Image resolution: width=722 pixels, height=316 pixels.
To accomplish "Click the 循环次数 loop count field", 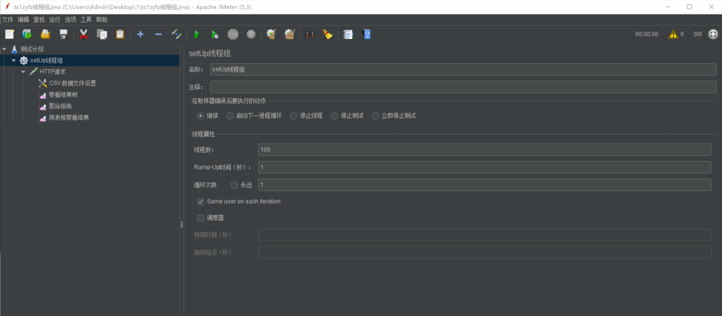I will (485, 185).
